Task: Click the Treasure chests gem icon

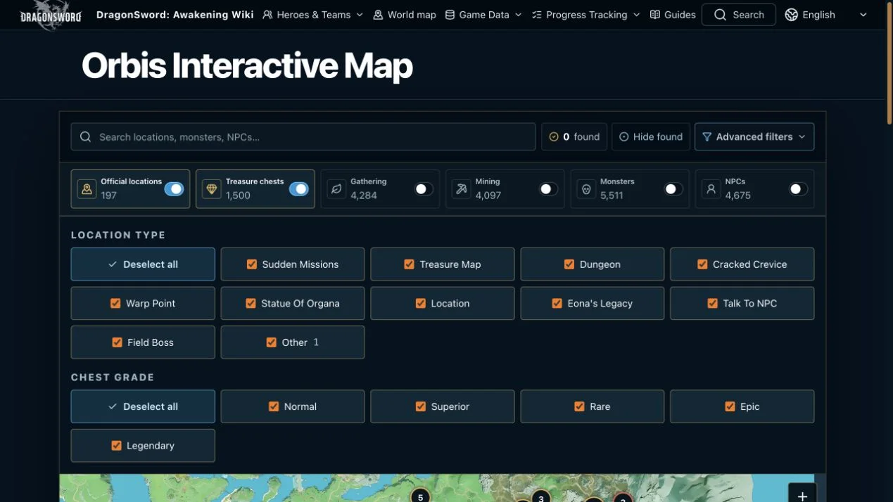Action: tap(212, 189)
